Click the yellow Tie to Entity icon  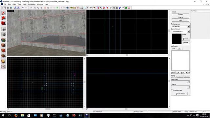pyautogui.click(x=72, y=8)
